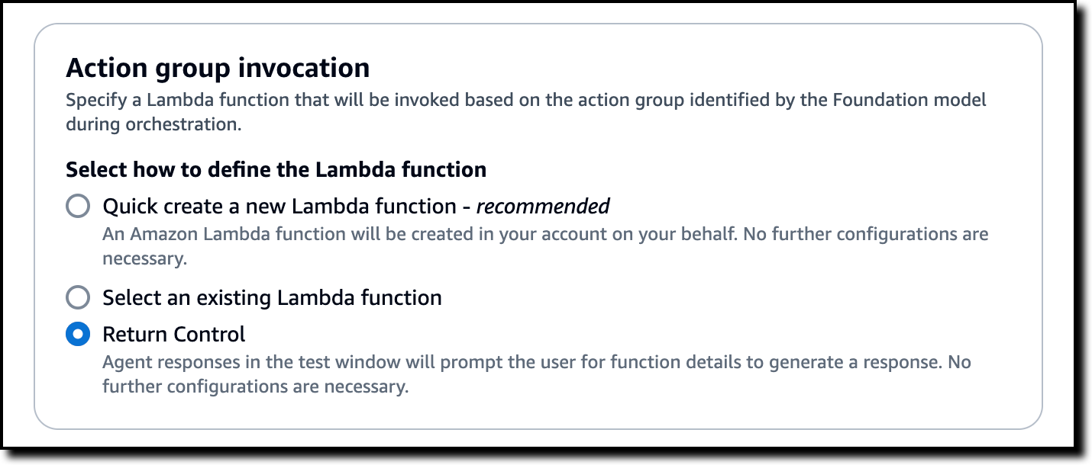Click the 'Select an existing Lambda function' label
Image resolution: width=1092 pixels, height=465 pixels.
272,297
